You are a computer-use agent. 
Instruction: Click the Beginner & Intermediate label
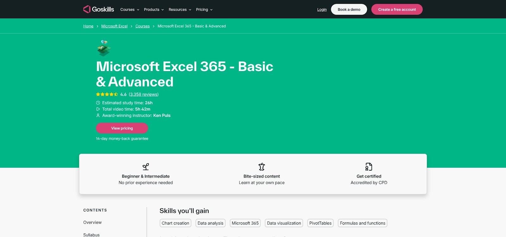pos(146,176)
